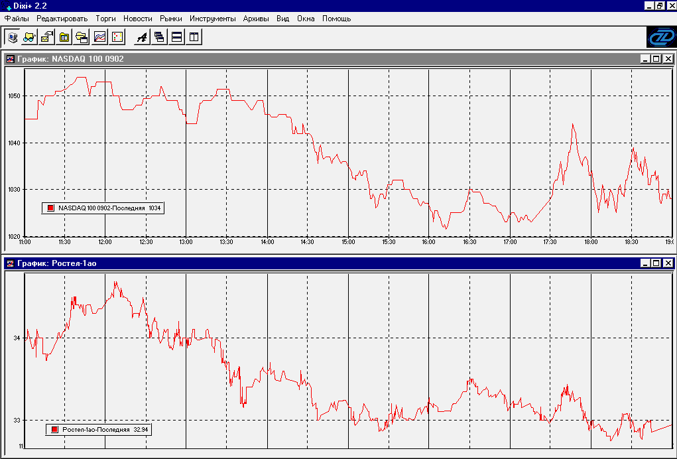Open the Торги menu
This screenshot has width=677, height=459.
(106, 19)
